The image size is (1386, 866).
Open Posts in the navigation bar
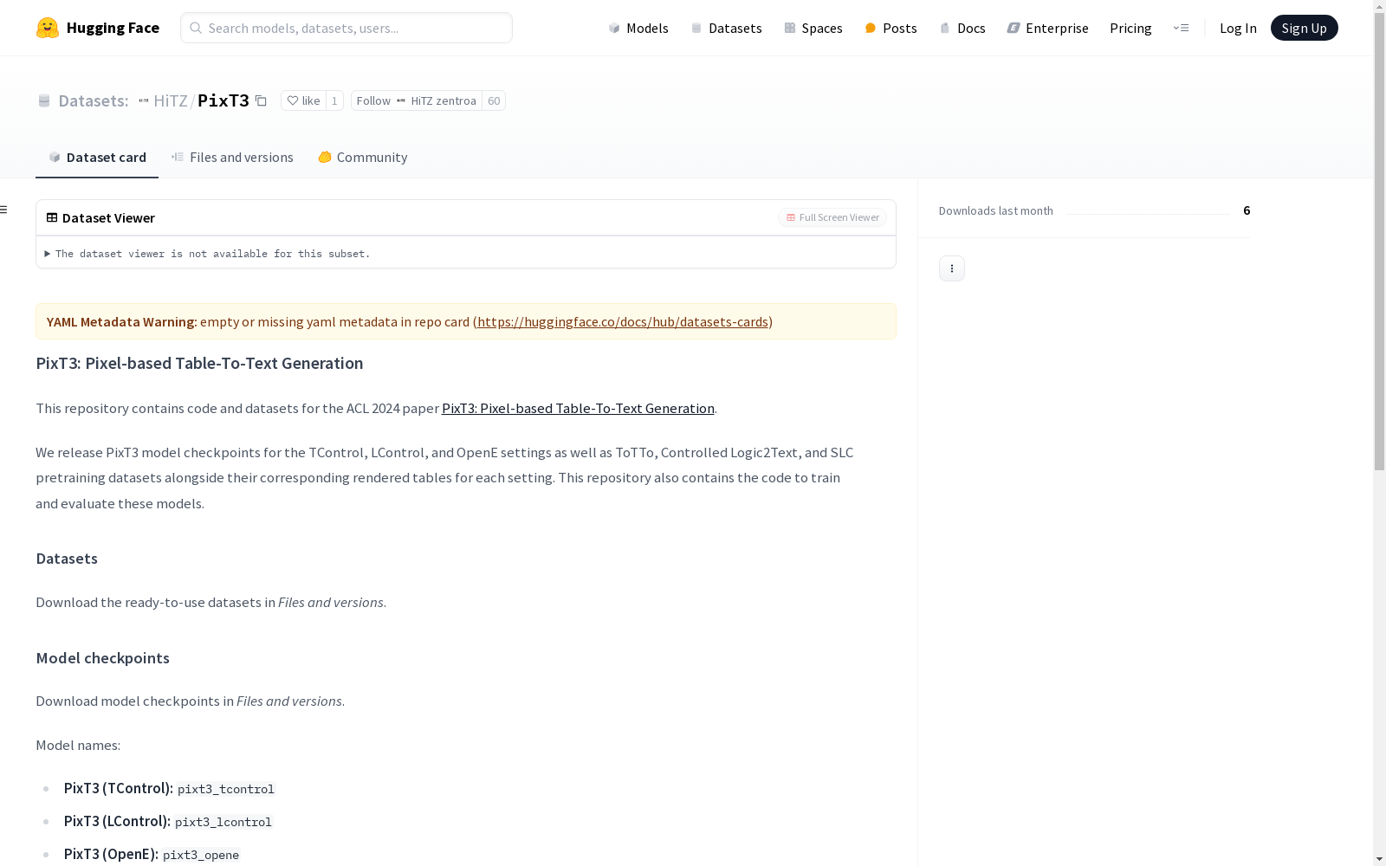pyautogui.click(x=891, y=28)
